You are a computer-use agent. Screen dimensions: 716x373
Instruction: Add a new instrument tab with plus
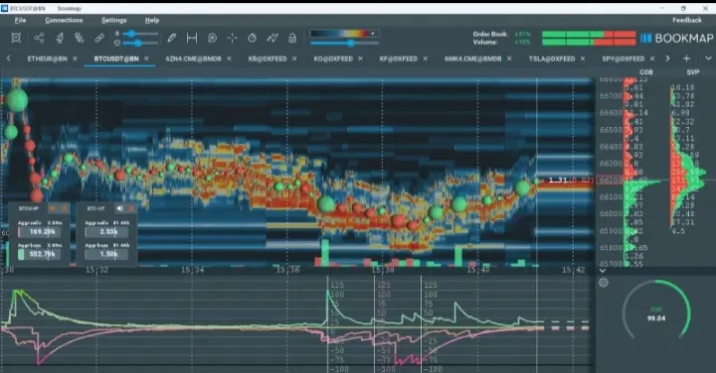686,59
